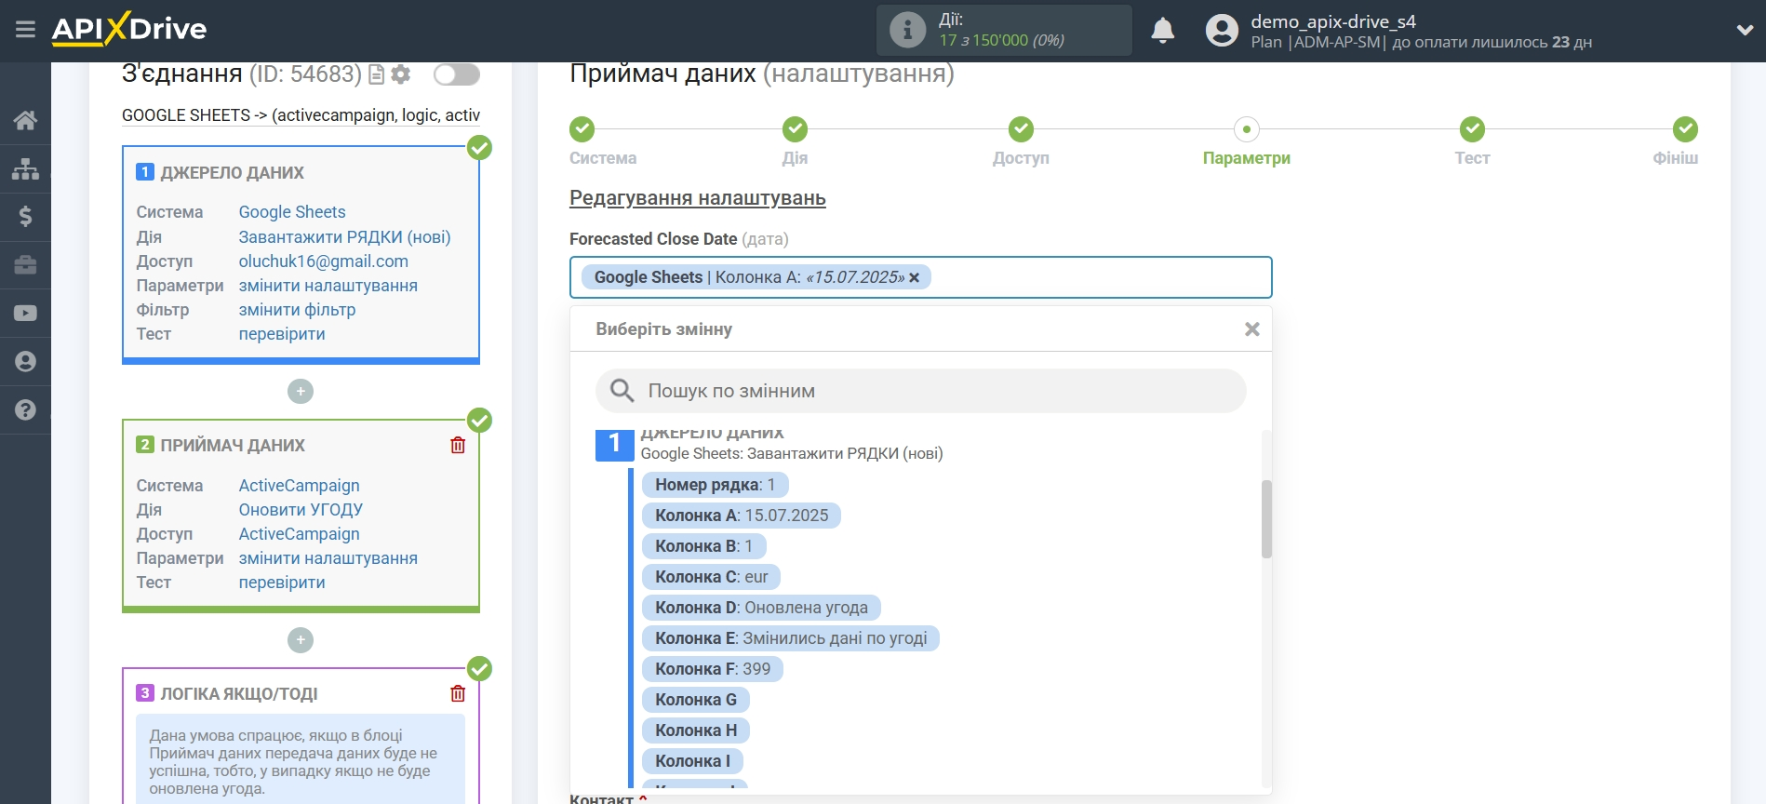Delete the Логіка ЯКЩО/ТОДІ block

coord(458,693)
